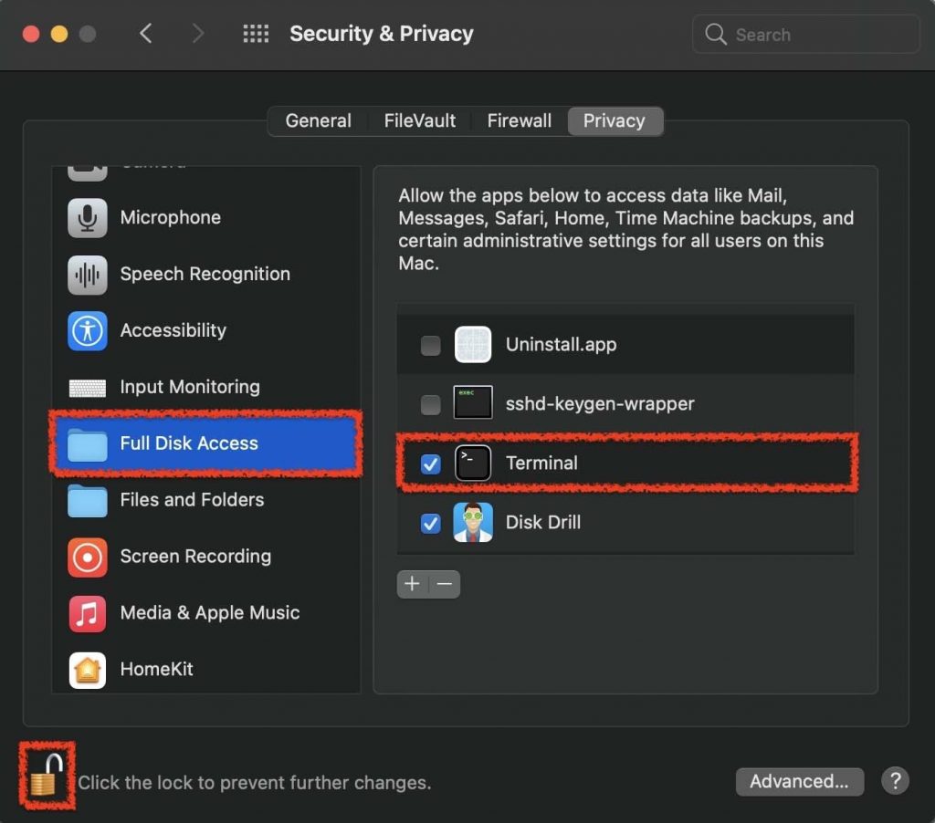935x823 pixels.
Task: Click the Advanced button
Action: 799,781
